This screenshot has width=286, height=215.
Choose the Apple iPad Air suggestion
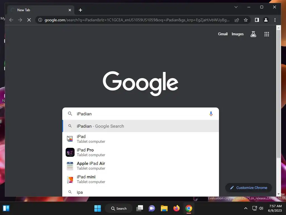coord(141,166)
